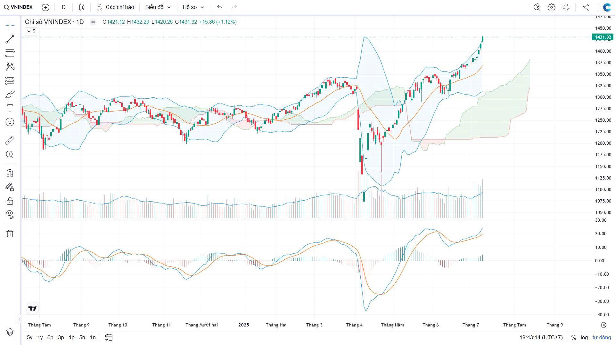Click the tự động auto scale button

pos(602,338)
